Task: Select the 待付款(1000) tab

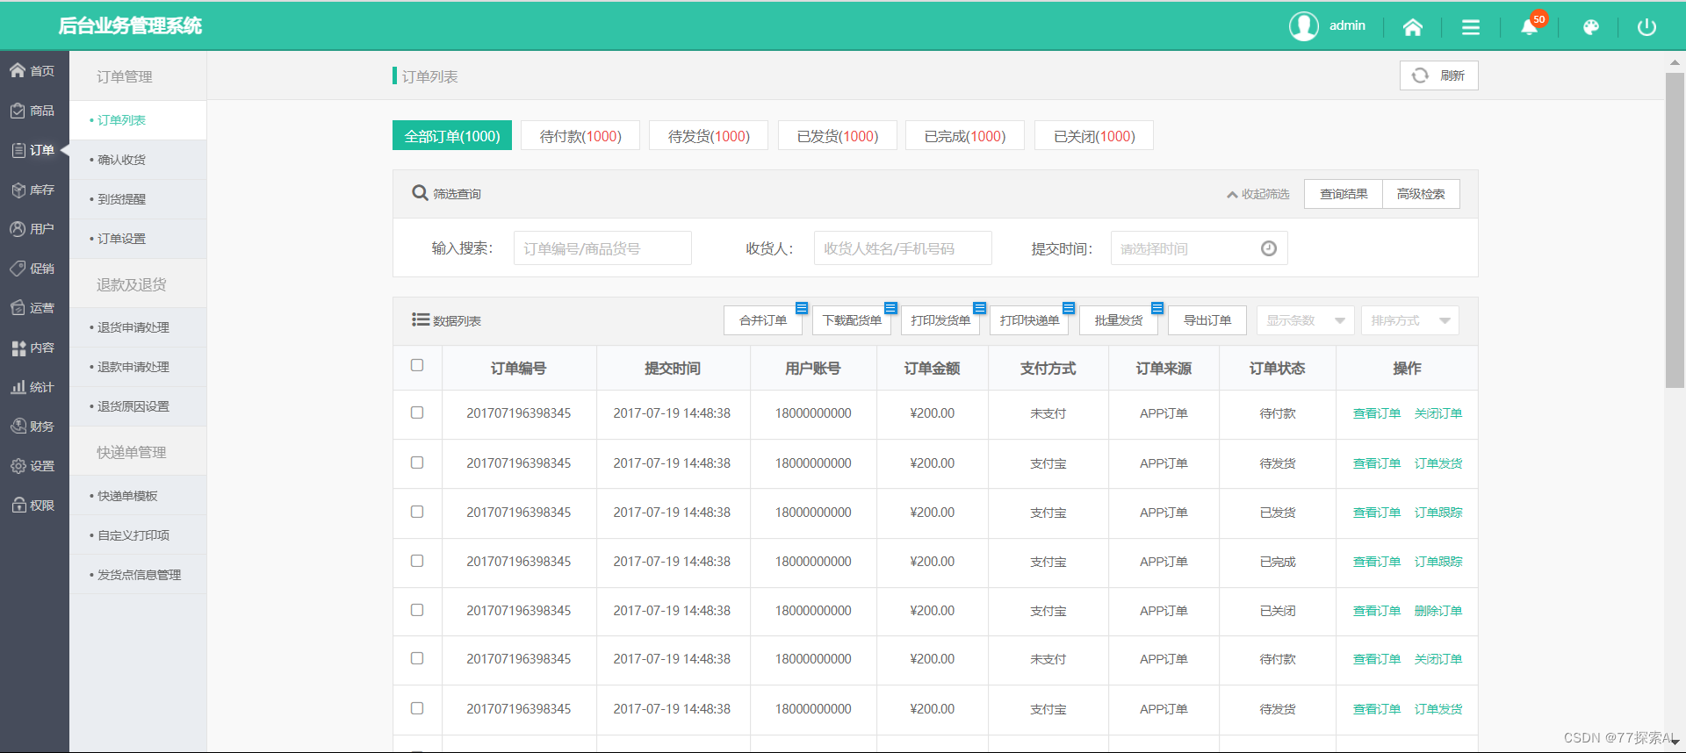Action: tap(580, 136)
